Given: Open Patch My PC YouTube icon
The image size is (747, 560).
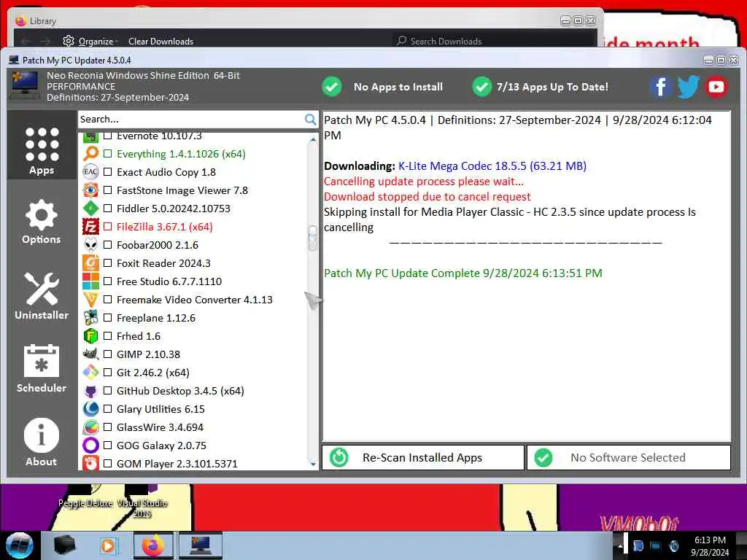Looking at the screenshot, I should [x=716, y=87].
